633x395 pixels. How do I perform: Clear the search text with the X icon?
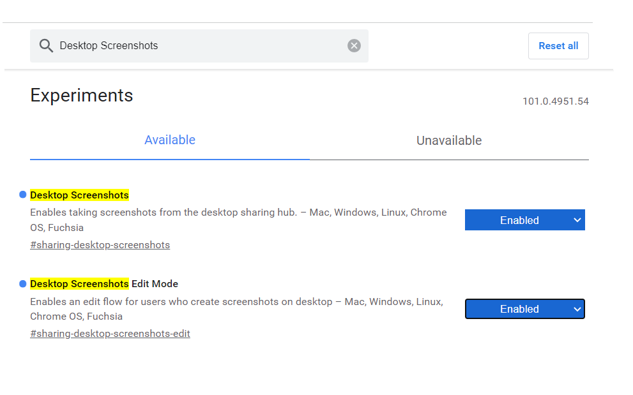(x=354, y=46)
